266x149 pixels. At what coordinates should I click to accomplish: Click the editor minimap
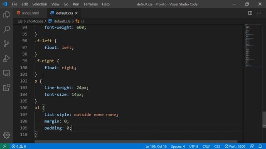point(253,45)
